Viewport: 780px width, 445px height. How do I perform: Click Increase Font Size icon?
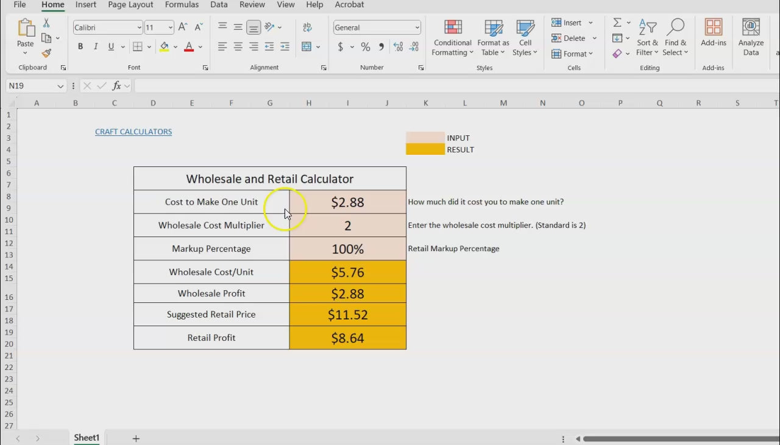click(183, 27)
